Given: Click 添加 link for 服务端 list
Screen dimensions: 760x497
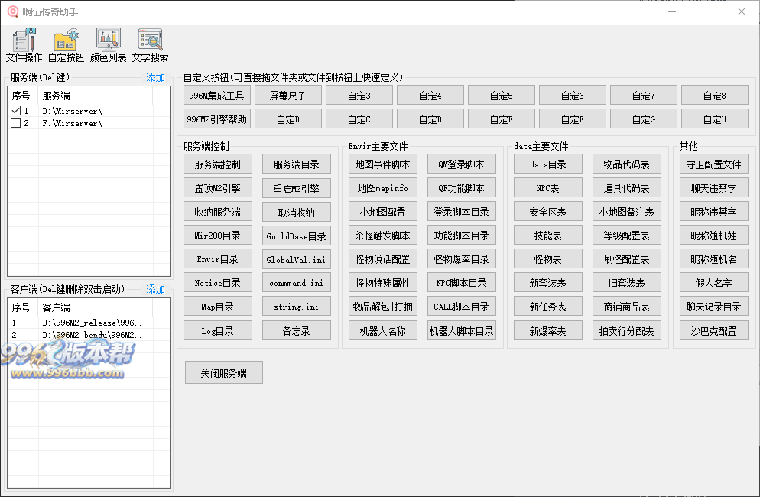Looking at the screenshot, I should 155,77.
